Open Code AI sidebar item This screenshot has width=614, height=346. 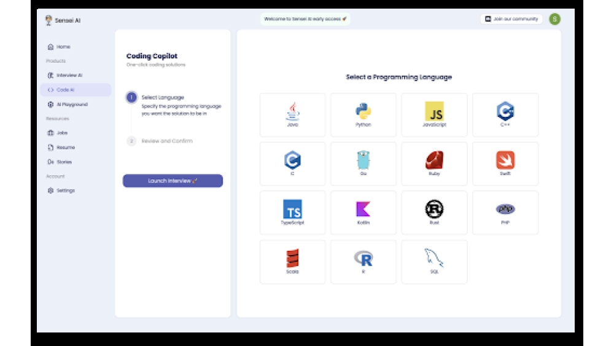[76, 90]
